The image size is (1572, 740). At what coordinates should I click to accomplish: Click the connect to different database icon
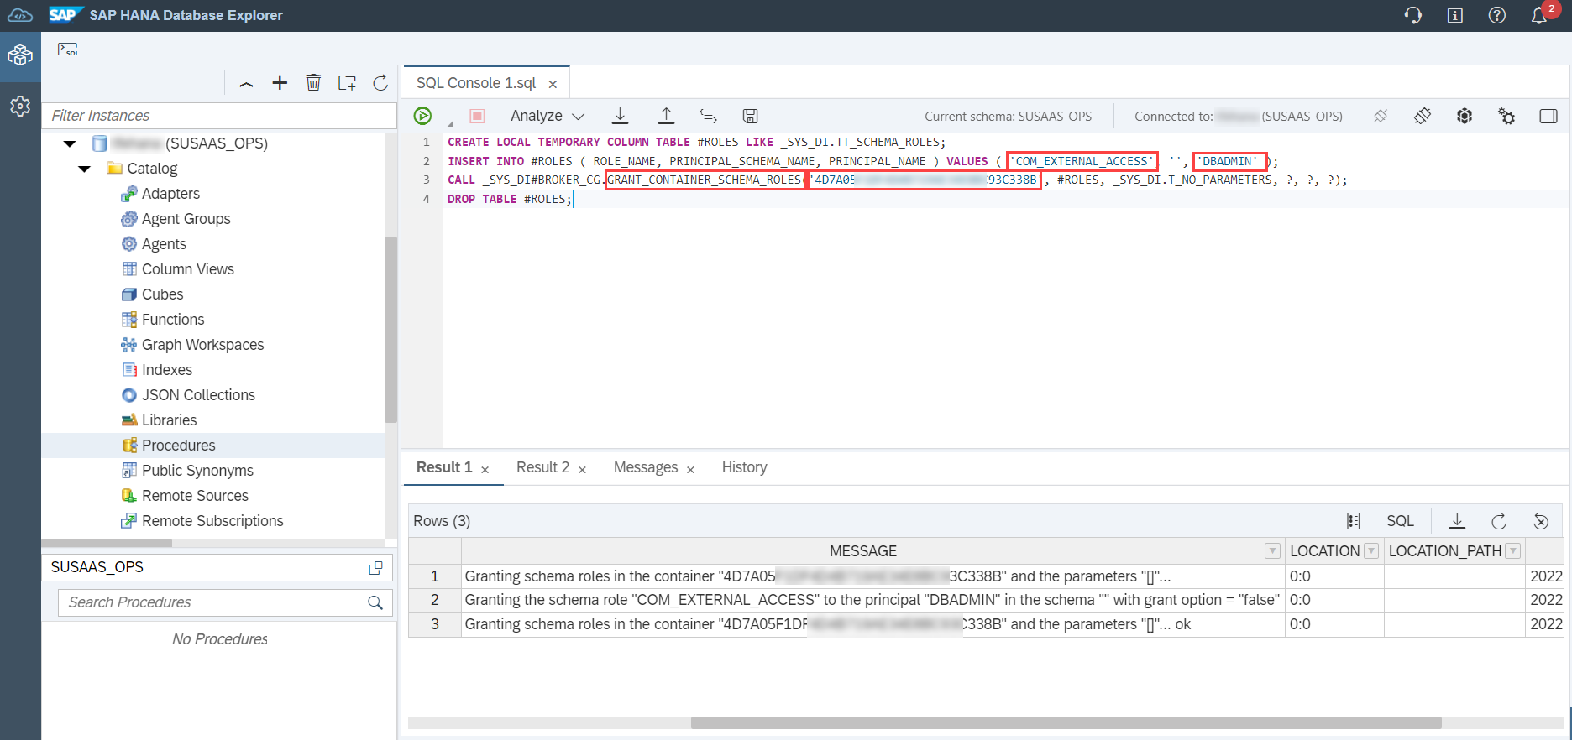click(1422, 116)
